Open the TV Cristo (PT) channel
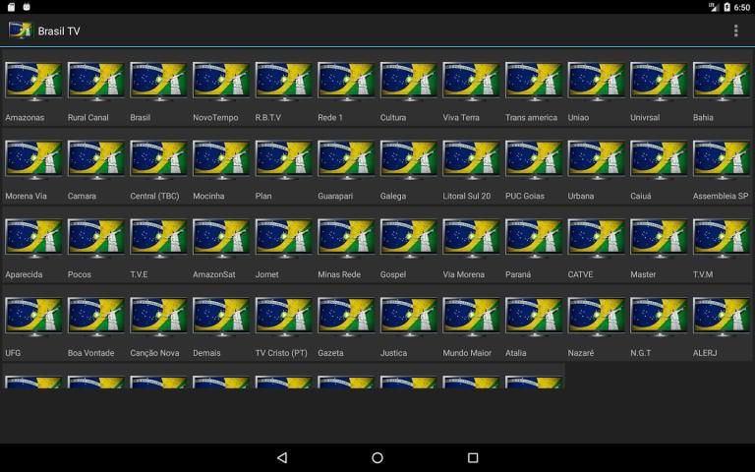Viewport: 755px width, 472px height. [x=283, y=319]
